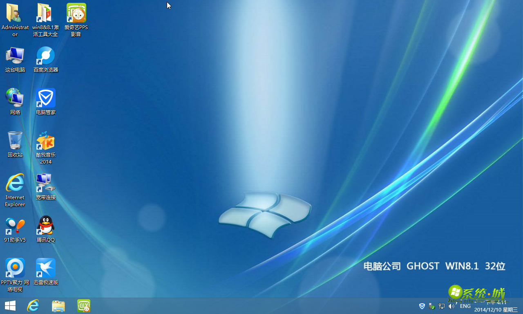Launch Internet Explorer from the desktop
Image resolution: width=523 pixels, height=314 pixels.
tap(15, 183)
